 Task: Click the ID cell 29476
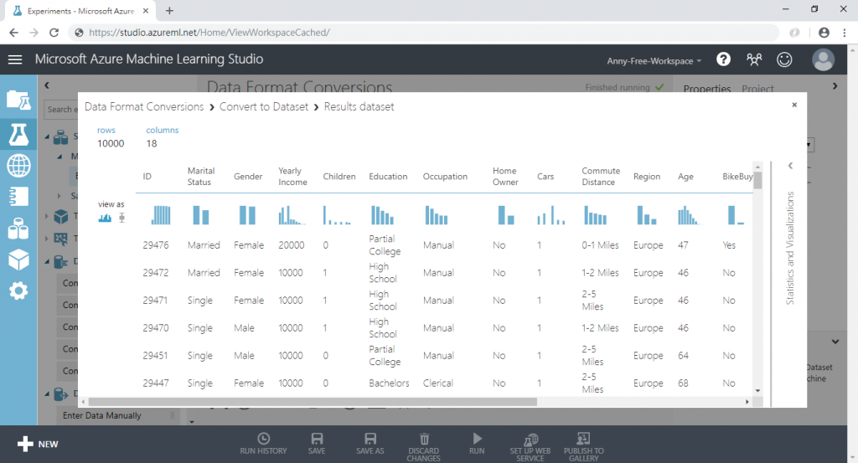click(156, 244)
